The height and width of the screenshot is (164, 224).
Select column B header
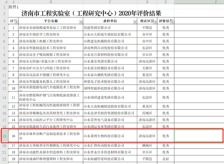(x=51, y=2)
